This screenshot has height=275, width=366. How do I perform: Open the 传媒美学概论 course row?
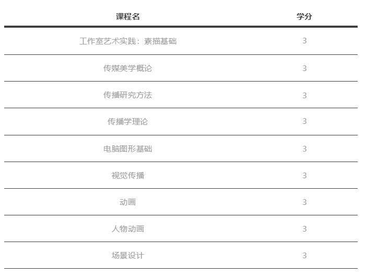point(128,68)
